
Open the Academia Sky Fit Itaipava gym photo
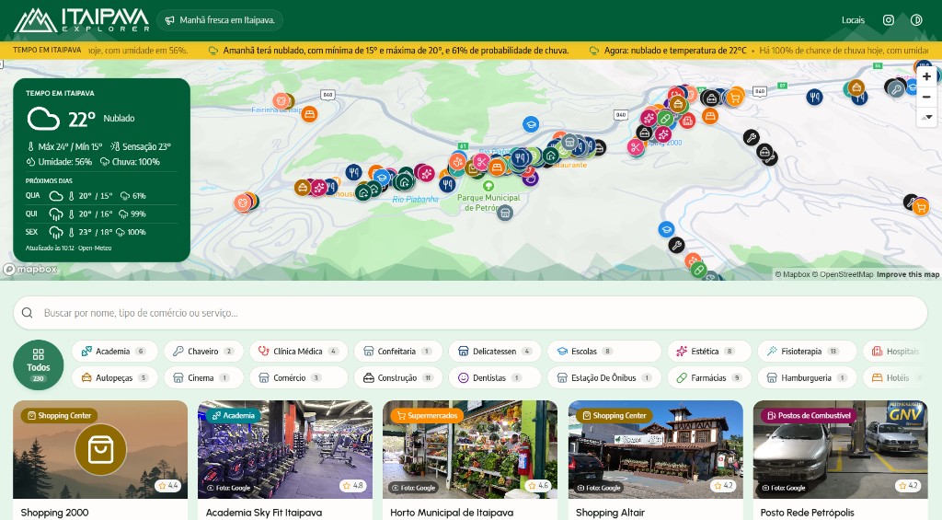(x=285, y=450)
